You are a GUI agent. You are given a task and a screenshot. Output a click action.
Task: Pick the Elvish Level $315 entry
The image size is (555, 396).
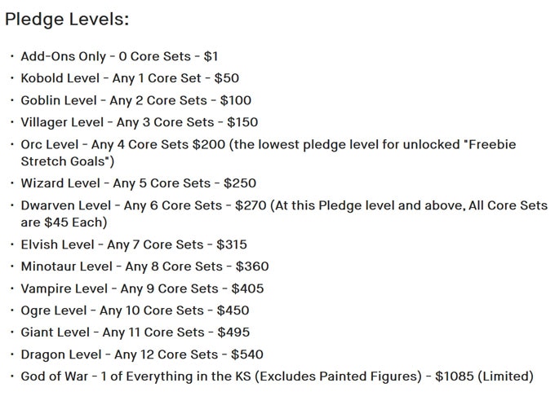pos(134,244)
